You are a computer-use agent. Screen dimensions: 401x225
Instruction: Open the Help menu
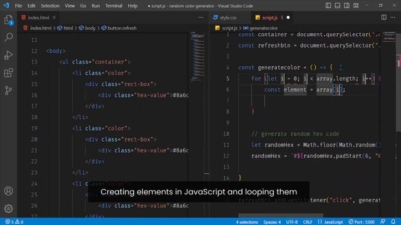pos(132,6)
